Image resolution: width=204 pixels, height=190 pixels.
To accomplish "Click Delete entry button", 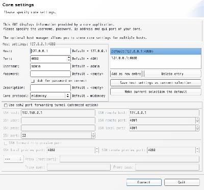I will 172,74.
